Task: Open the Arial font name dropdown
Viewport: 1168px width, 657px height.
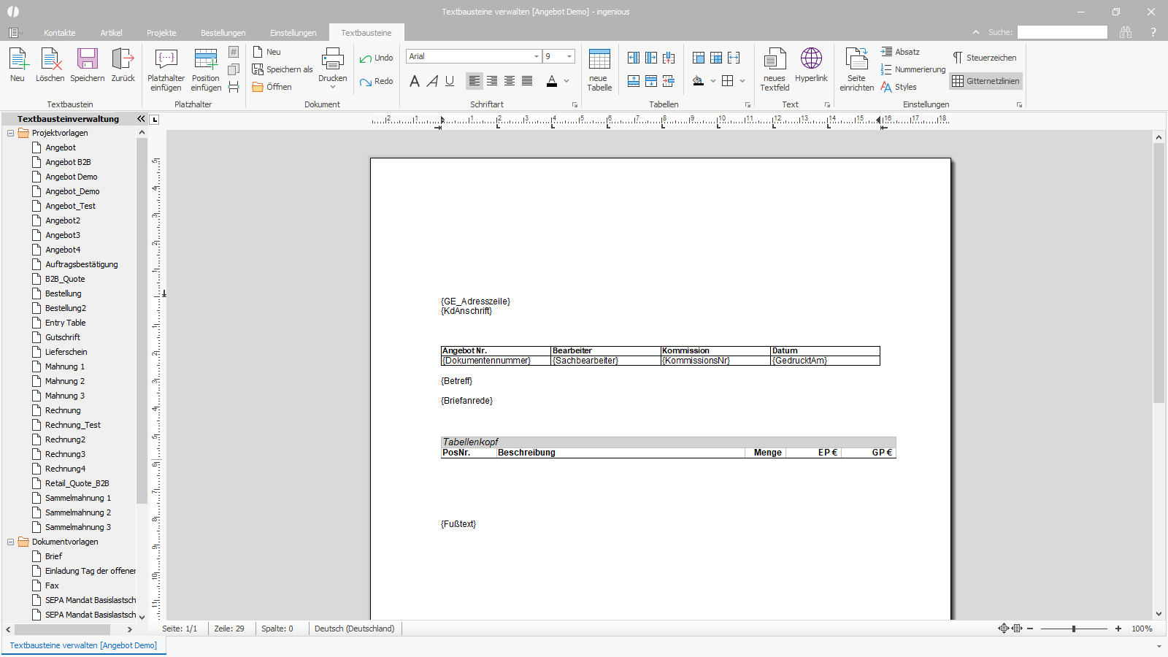Action: (x=537, y=56)
